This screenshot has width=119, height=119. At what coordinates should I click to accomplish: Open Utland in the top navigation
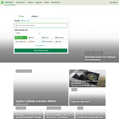click(47, 2)
